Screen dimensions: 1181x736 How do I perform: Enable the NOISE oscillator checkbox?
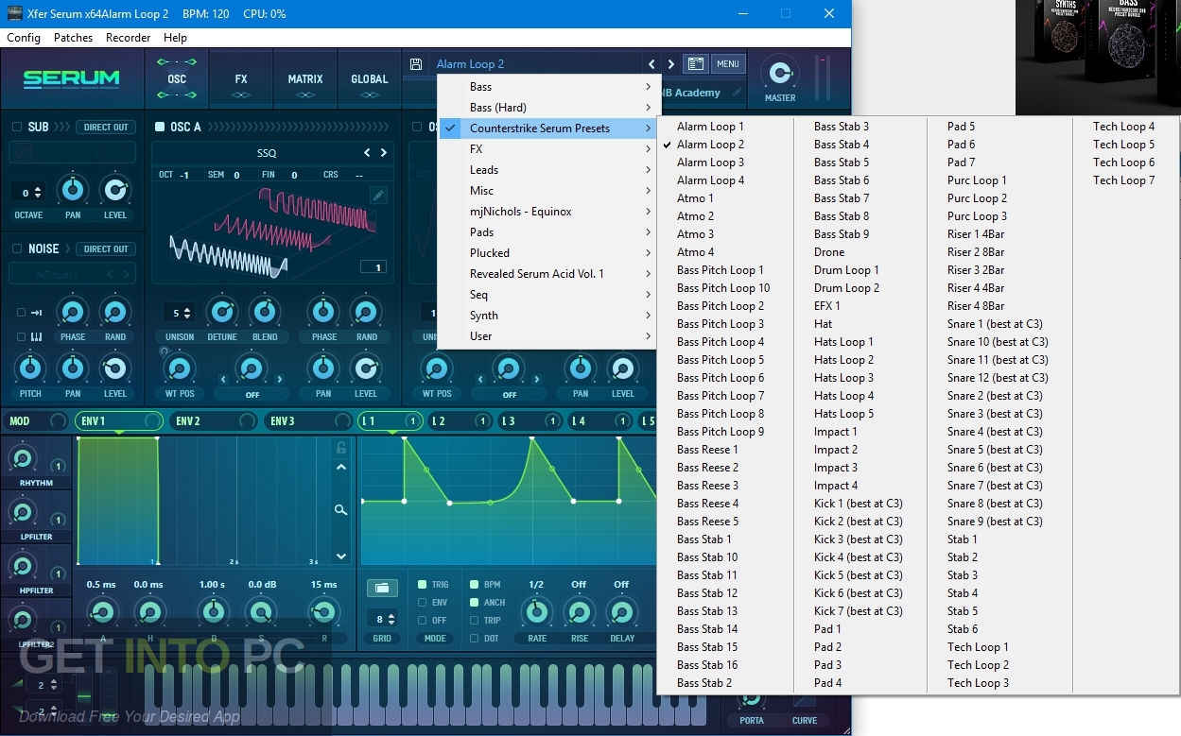pyautogui.click(x=17, y=248)
